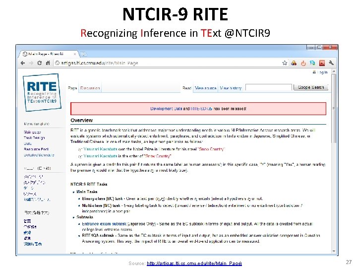The height and width of the screenshot is (268, 357).
Task: Select the Page tab
Action: click(x=72, y=88)
